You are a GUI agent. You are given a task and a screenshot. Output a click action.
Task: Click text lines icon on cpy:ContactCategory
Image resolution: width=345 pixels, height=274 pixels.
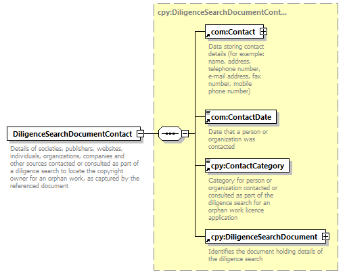208,161
